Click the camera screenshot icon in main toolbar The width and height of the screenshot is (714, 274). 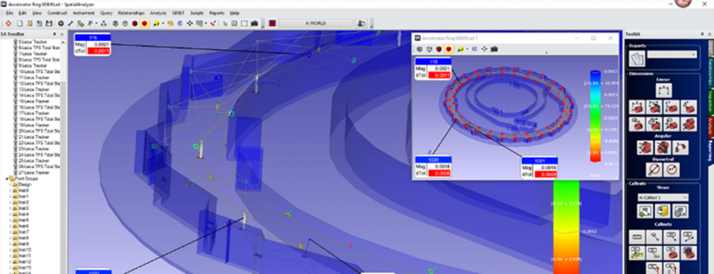[x=254, y=23]
